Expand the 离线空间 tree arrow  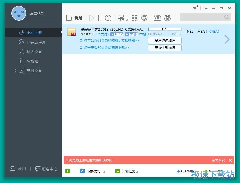point(15,70)
